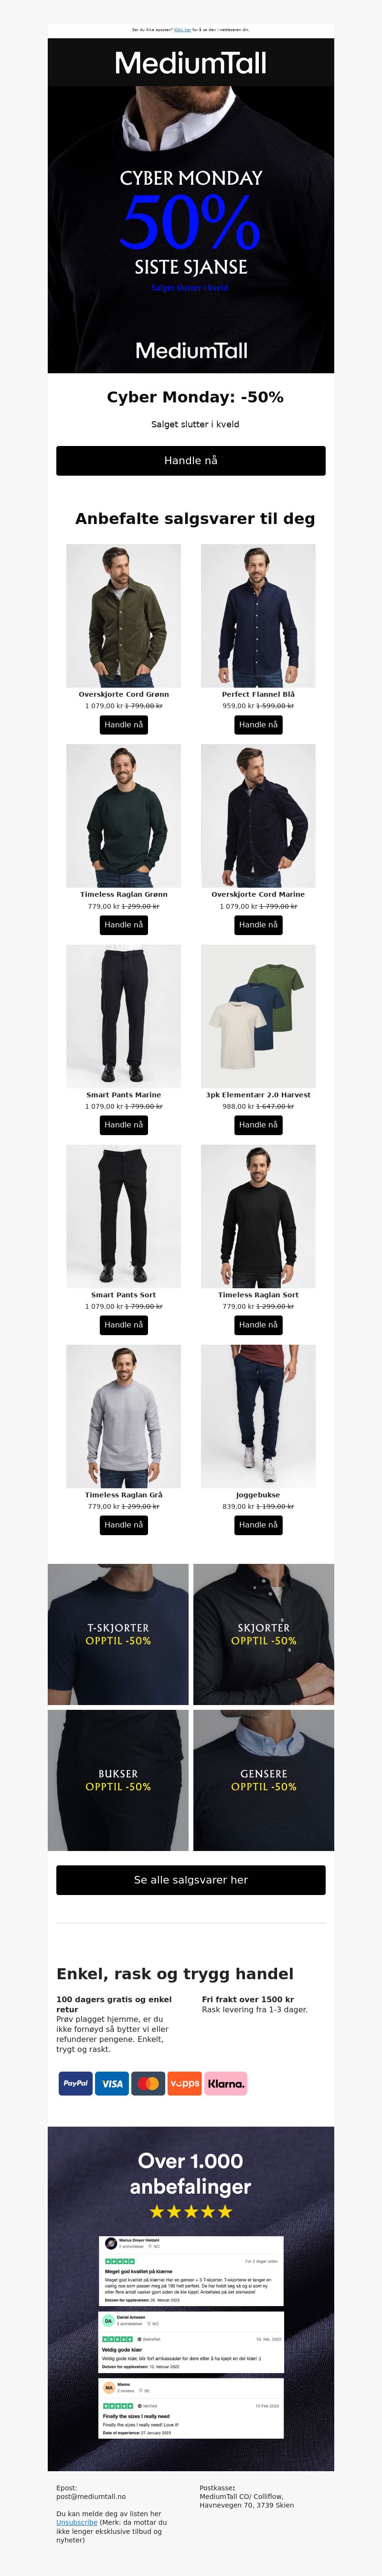The width and height of the screenshot is (382, 2576).
Task: Click the Vipps payment icon
Action: 184,2083
